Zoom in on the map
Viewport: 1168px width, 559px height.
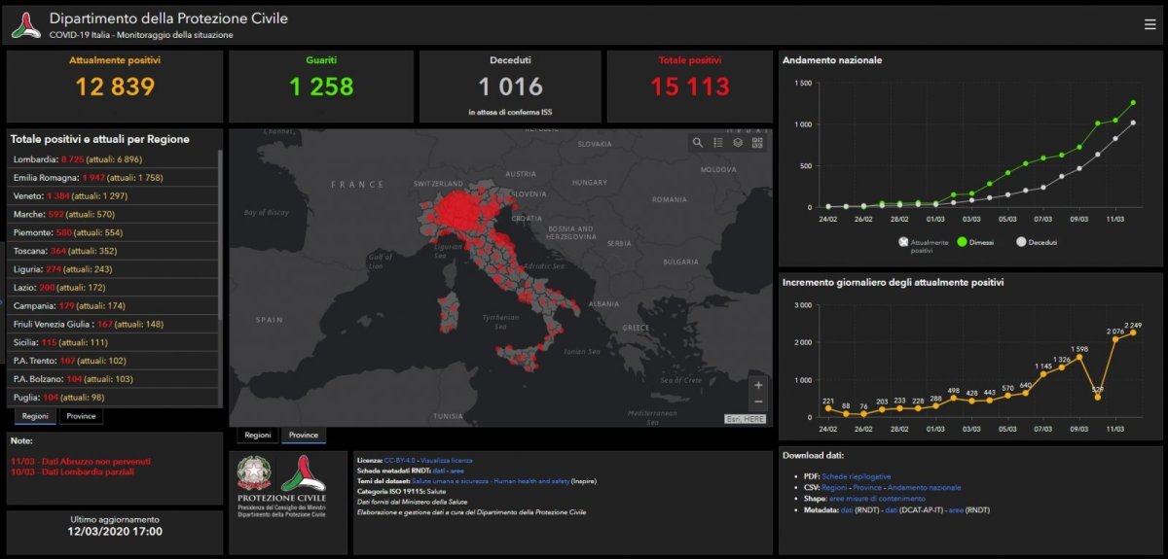758,385
